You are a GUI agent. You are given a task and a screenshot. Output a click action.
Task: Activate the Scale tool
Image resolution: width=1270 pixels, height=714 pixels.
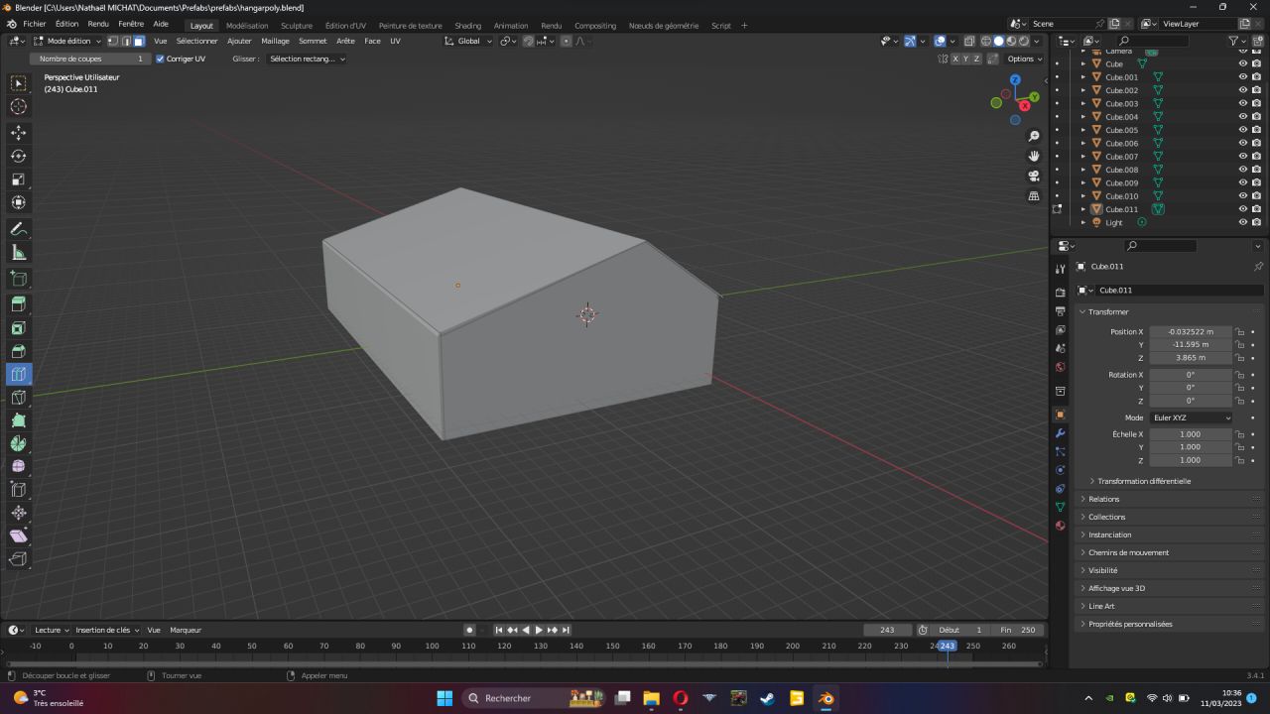pos(19,179)
